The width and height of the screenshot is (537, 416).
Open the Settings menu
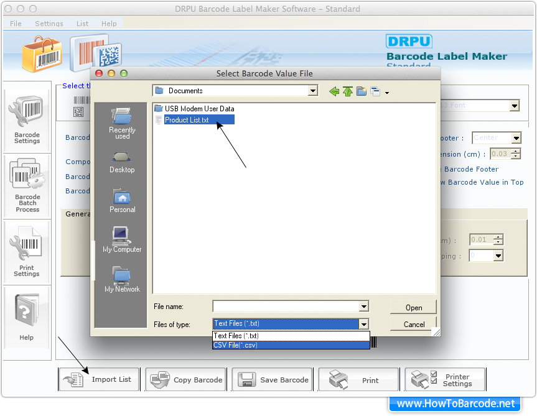pos(49,24)
